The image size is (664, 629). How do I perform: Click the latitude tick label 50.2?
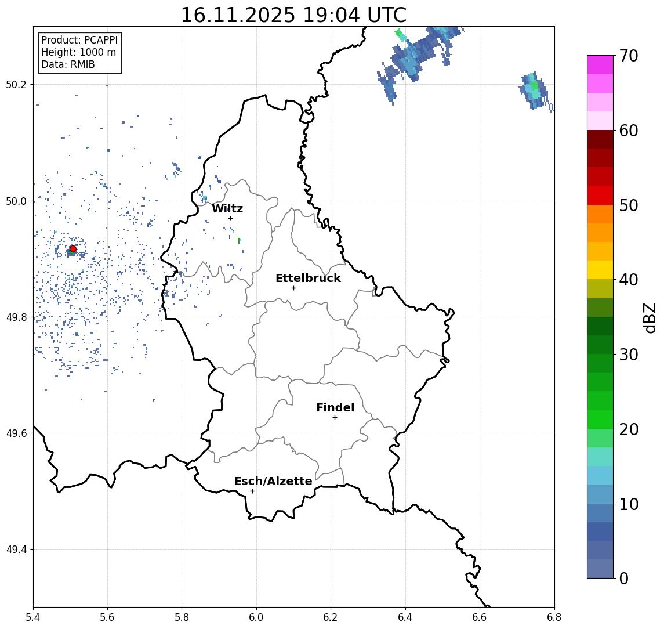coord(16,84)
